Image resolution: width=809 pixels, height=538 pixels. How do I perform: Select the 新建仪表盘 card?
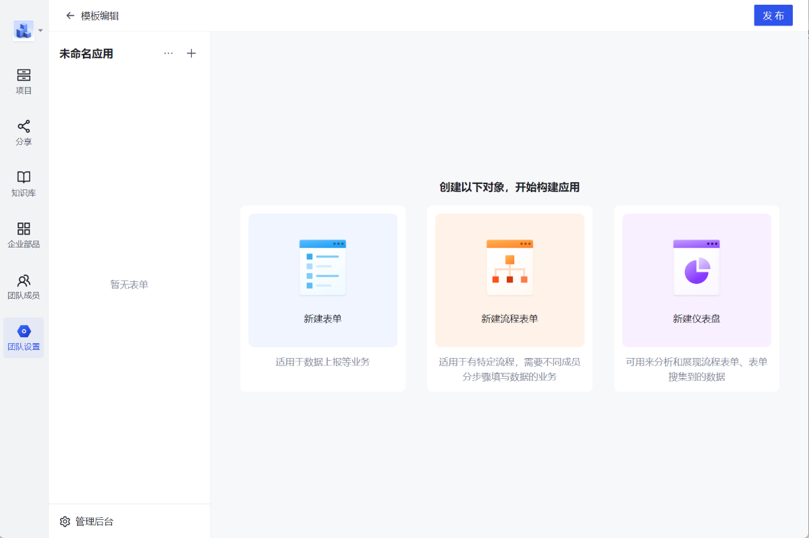696,280
